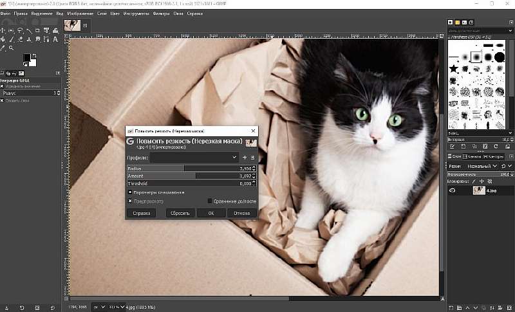Select the Zoom magnifier tool
This screenshot has height=312, width=515.
pyautogui.click(x=12, y=48)
